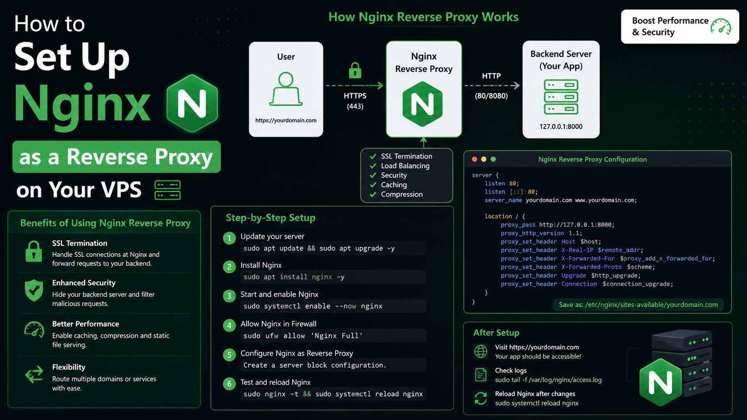
Task: Click the 'Flexibility' benefit title
Action: (68, 367)
